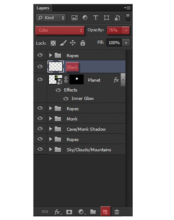Lock layer position icon

[73, 43]
